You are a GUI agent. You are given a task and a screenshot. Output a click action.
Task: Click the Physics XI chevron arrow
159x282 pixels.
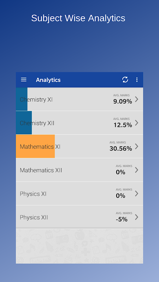pyautogui.click(x=137, y=194)
